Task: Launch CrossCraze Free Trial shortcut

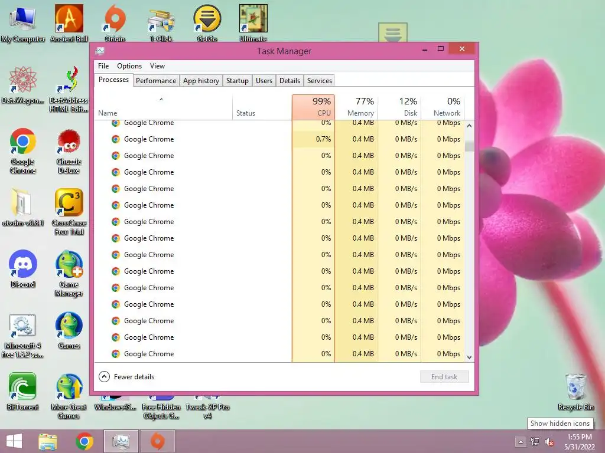Action: (x=69, y=212)
